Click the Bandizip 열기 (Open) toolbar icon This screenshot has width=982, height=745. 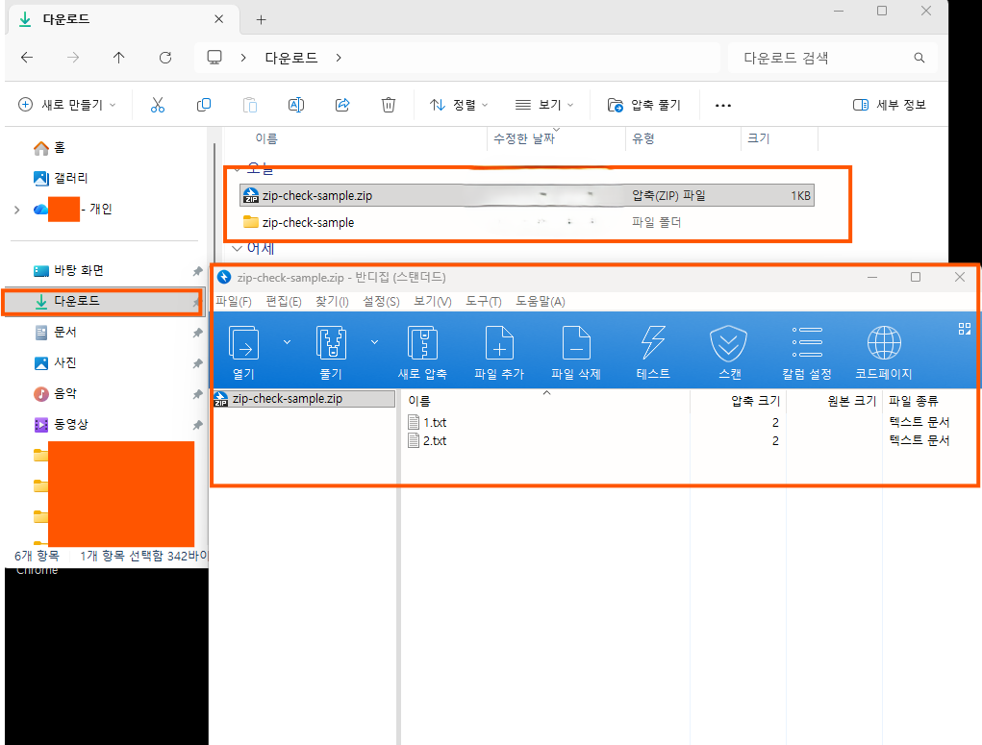click(x=243, y=342)
